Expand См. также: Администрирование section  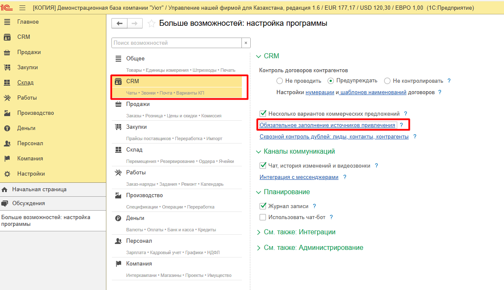point(259,248)
